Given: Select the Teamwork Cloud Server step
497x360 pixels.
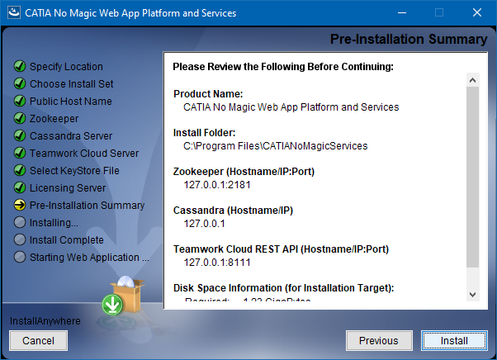Looking at the screenshot, I should pyautogui.click(x=84, y=154).
